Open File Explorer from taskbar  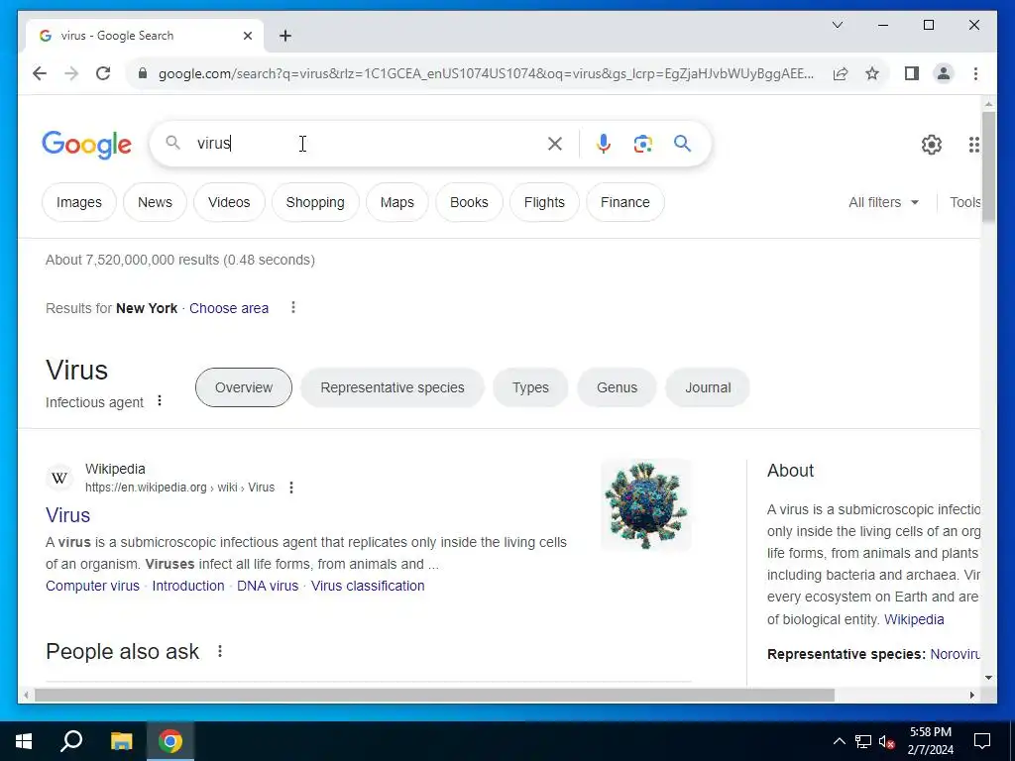121,741
